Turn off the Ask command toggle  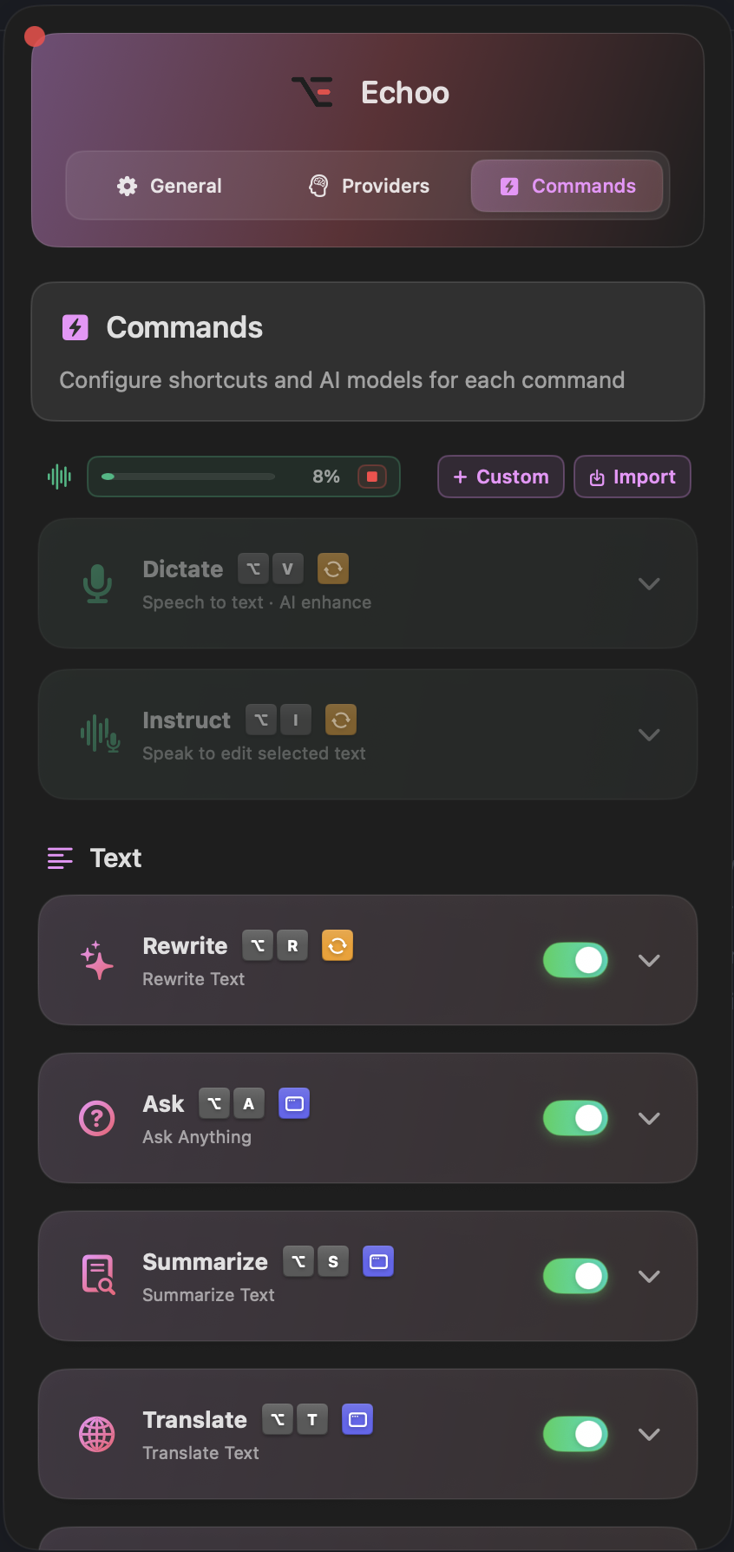[x=575, y=1118]
